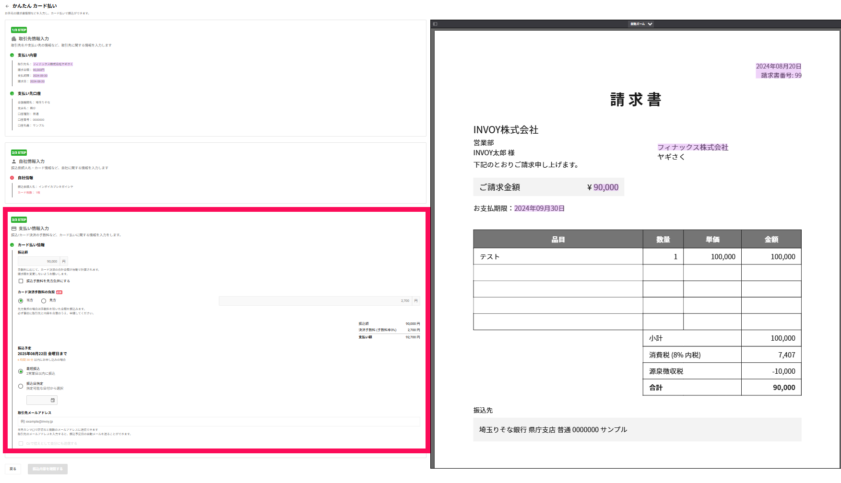This screenshot has width=841, height=483.
Task: Click the green check icon next to 支払い内容
Action: pyautogui.click(x=12, y=55)
